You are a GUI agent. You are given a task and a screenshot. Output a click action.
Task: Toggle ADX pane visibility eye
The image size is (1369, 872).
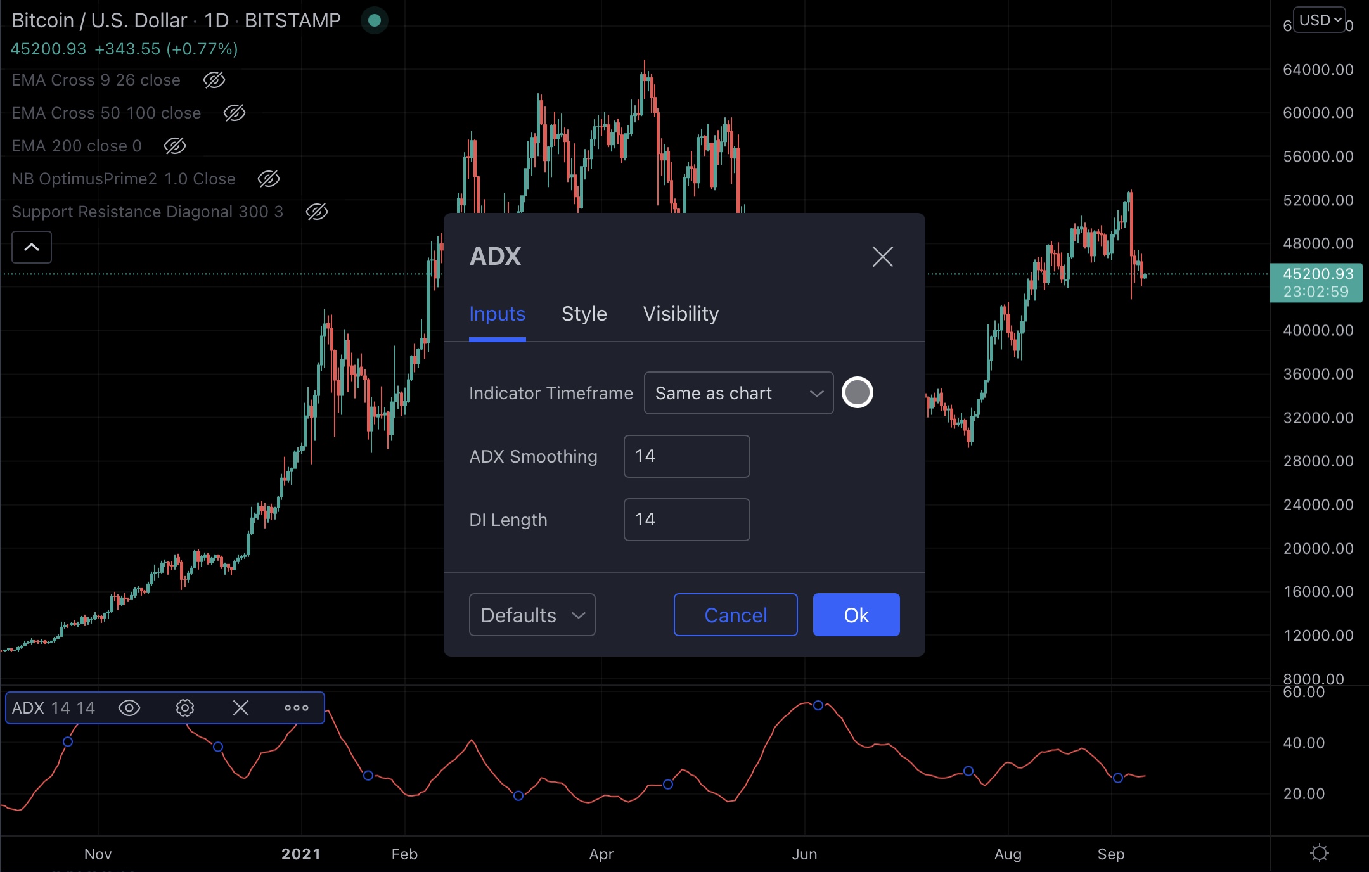tap(129, 708)
